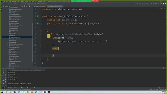Viewport: 167px width, 94px height.
Task: Open the Run tool window button
Action: pyautogui.click(x=4, y=88)
